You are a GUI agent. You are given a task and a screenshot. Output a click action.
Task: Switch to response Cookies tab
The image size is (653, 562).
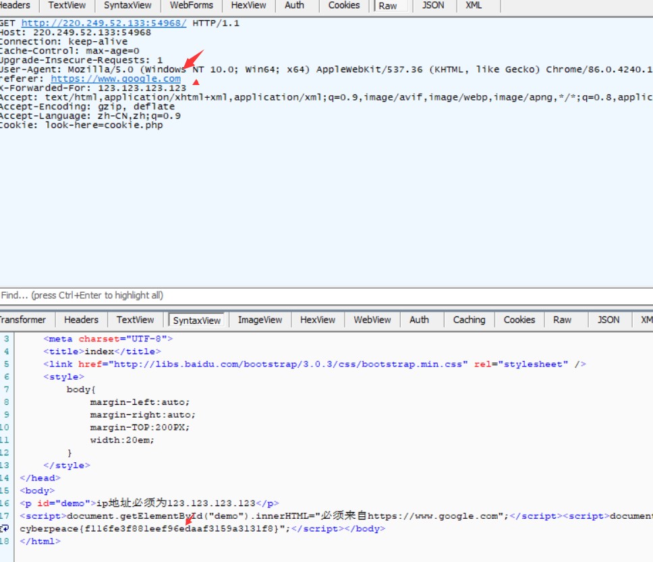pos(519,320)
